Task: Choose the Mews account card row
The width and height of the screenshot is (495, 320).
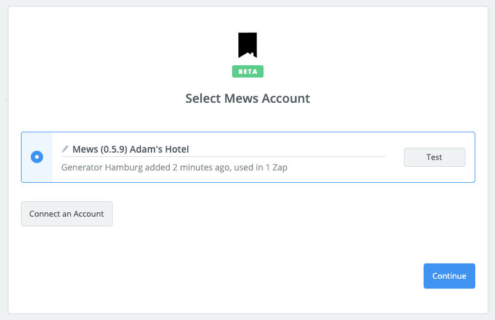Action: tap(248, 157)
